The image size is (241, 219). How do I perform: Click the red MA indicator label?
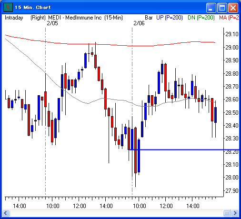pos(229,18)
